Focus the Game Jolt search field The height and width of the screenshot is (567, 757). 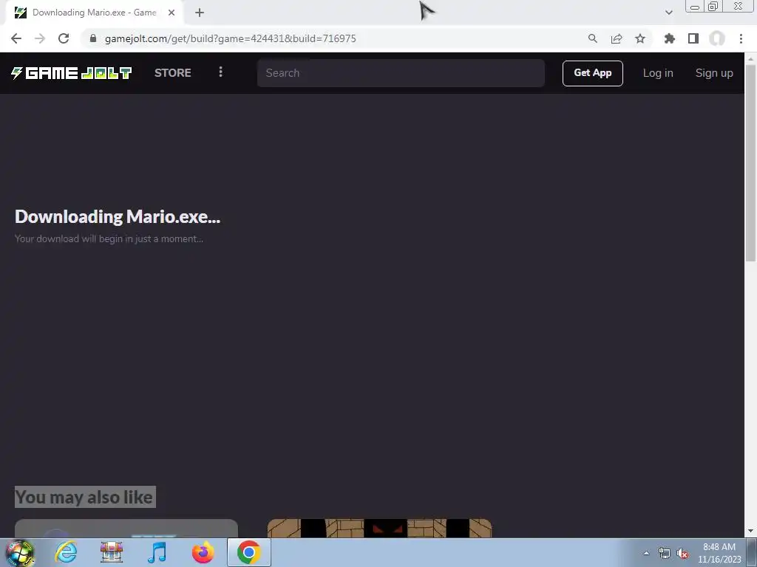point(401,73)
